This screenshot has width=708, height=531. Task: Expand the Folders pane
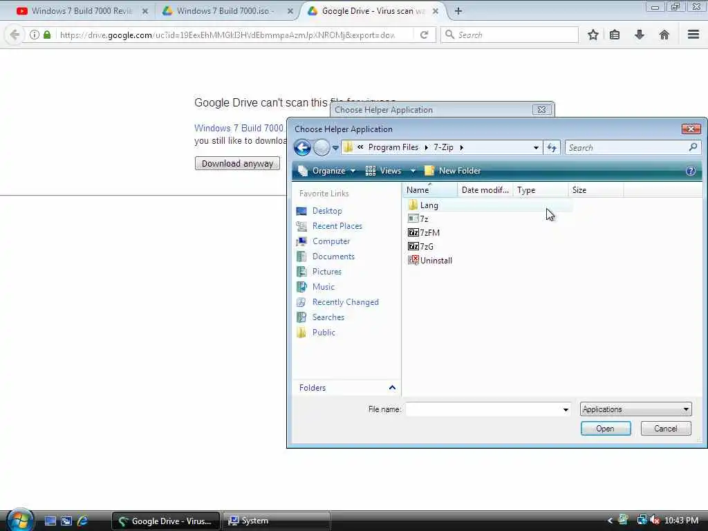click(x=392, y=387)
